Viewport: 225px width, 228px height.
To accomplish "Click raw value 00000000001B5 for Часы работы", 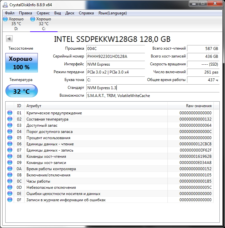I will [195, 181].
